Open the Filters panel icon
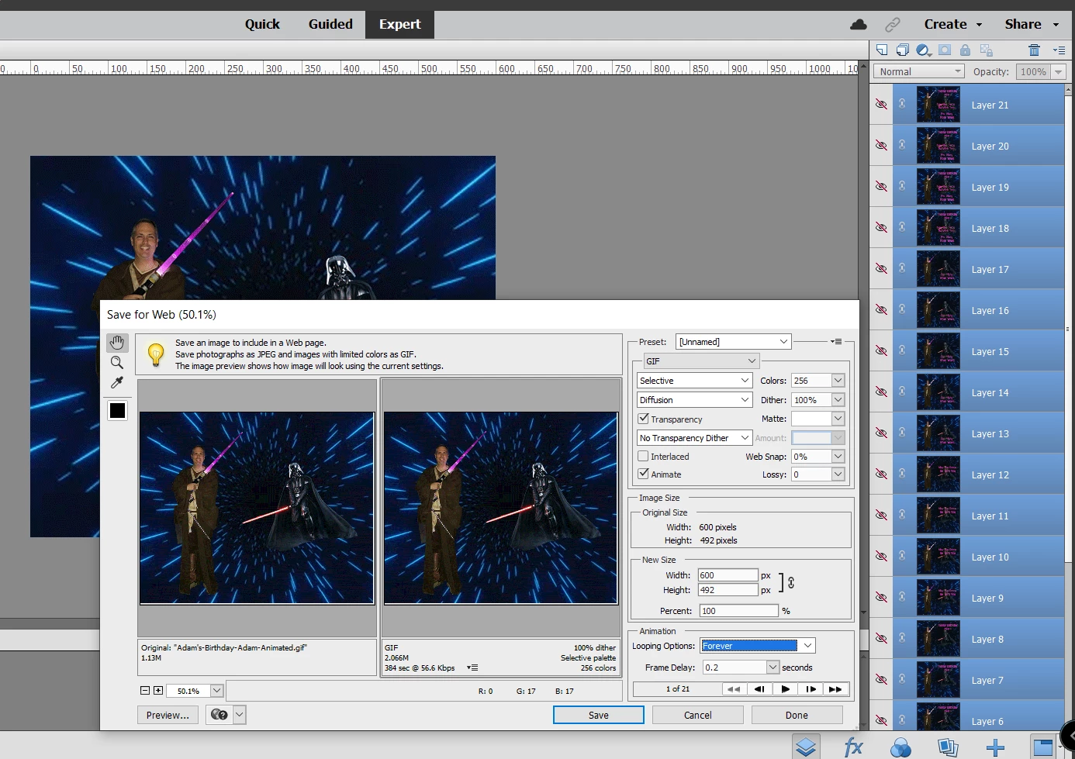Image resolution: width=1075 pixels, height=759 pixels. tap(900, 747)
